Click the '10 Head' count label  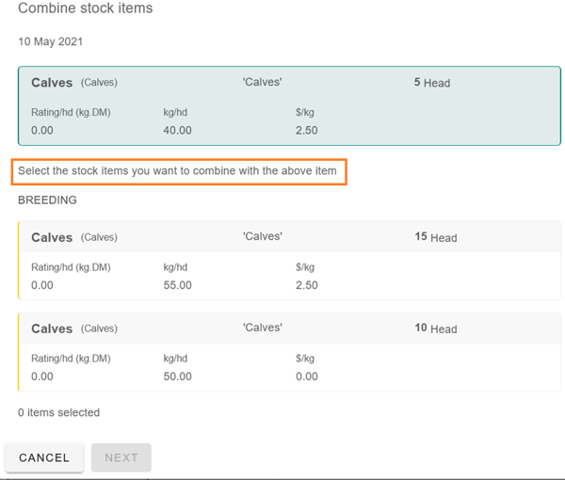pos(435,328)
